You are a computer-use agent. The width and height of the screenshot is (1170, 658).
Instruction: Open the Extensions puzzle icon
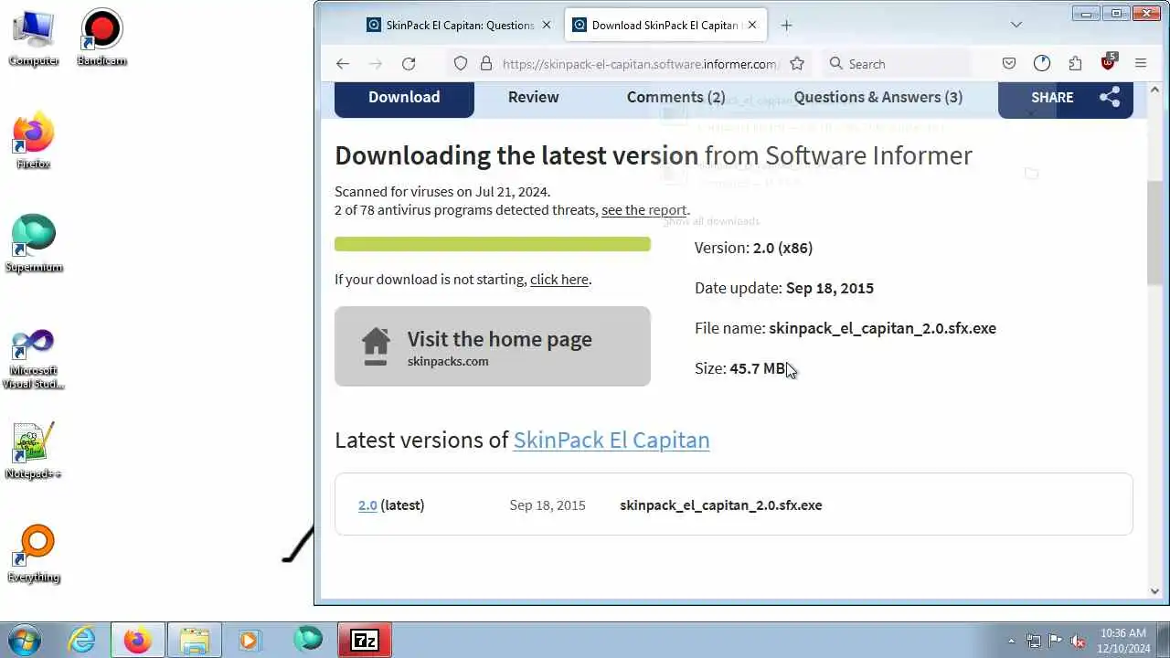coord(1075,63)
